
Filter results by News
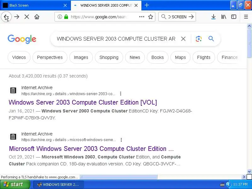coord(135,57)
